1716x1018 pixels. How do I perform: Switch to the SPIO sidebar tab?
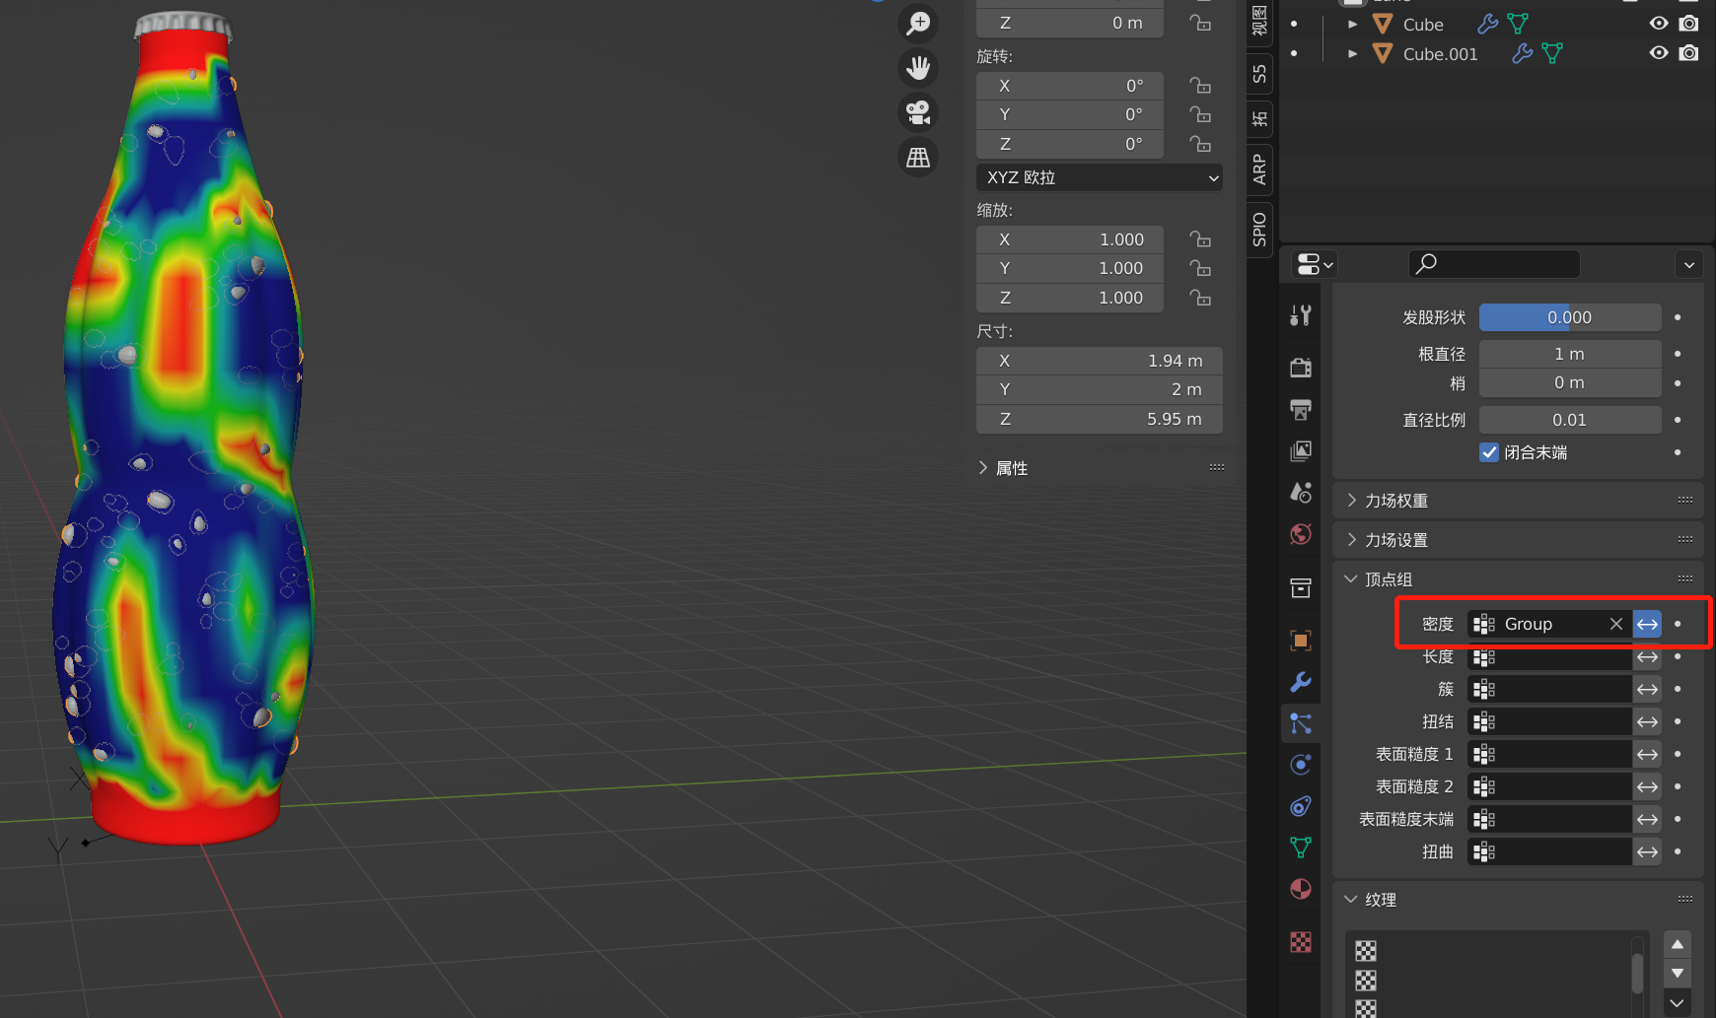point(1259,229)
